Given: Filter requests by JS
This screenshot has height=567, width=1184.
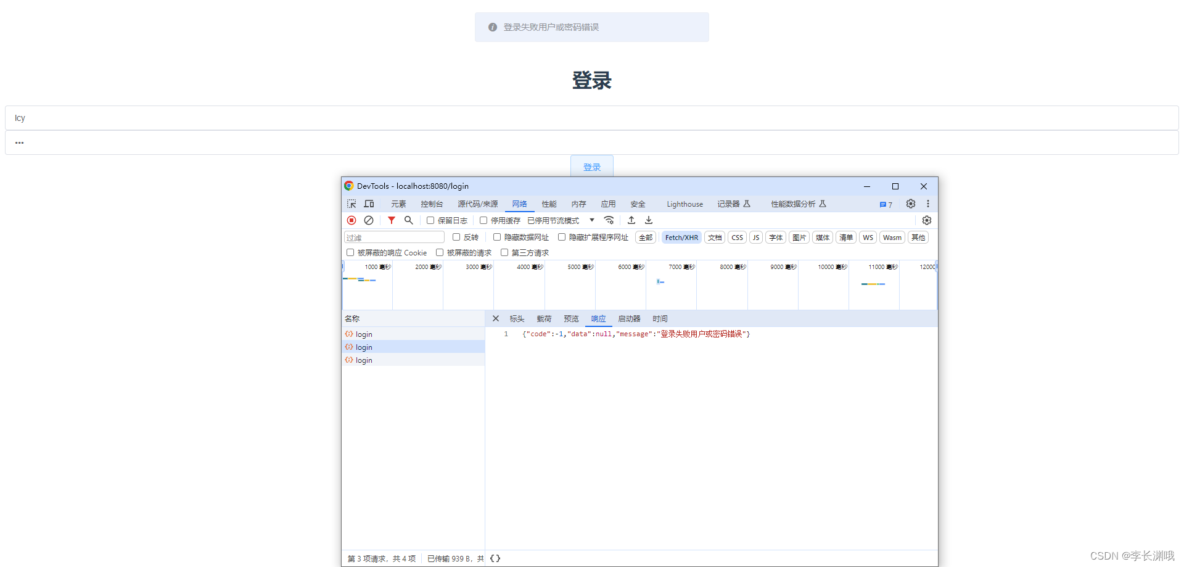Looking at the screenshot, I should (756, 238).
